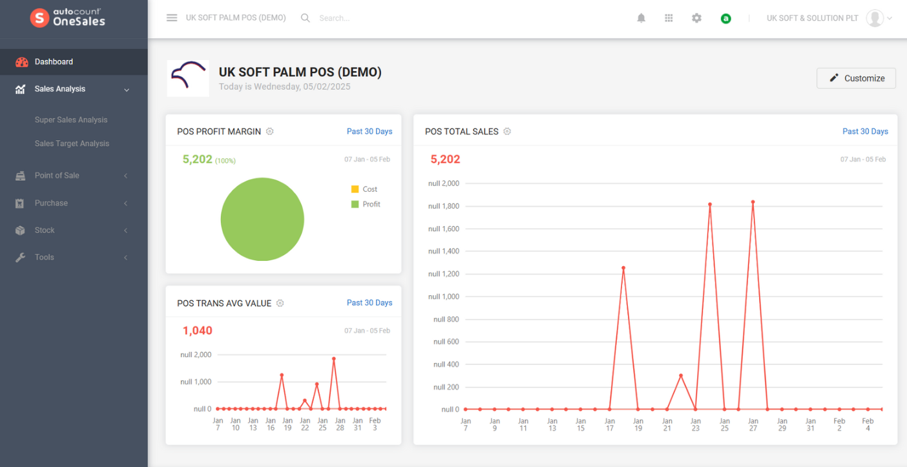Image resolution: width=907 pixels, height=467 pixels.
Task: Click UK SOFT PALM POS (DEMO) in top bar
Action: coord(236,17)
